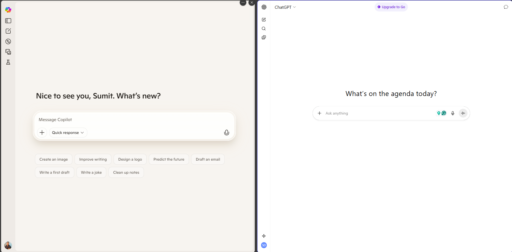Toggle the Copilot sidebar panel
The image size is (512, 252).
point(8,21)
